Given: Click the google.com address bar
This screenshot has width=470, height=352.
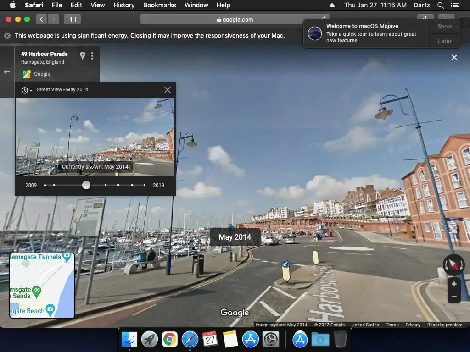Looking at the screenshot, I should pos(235,19).
